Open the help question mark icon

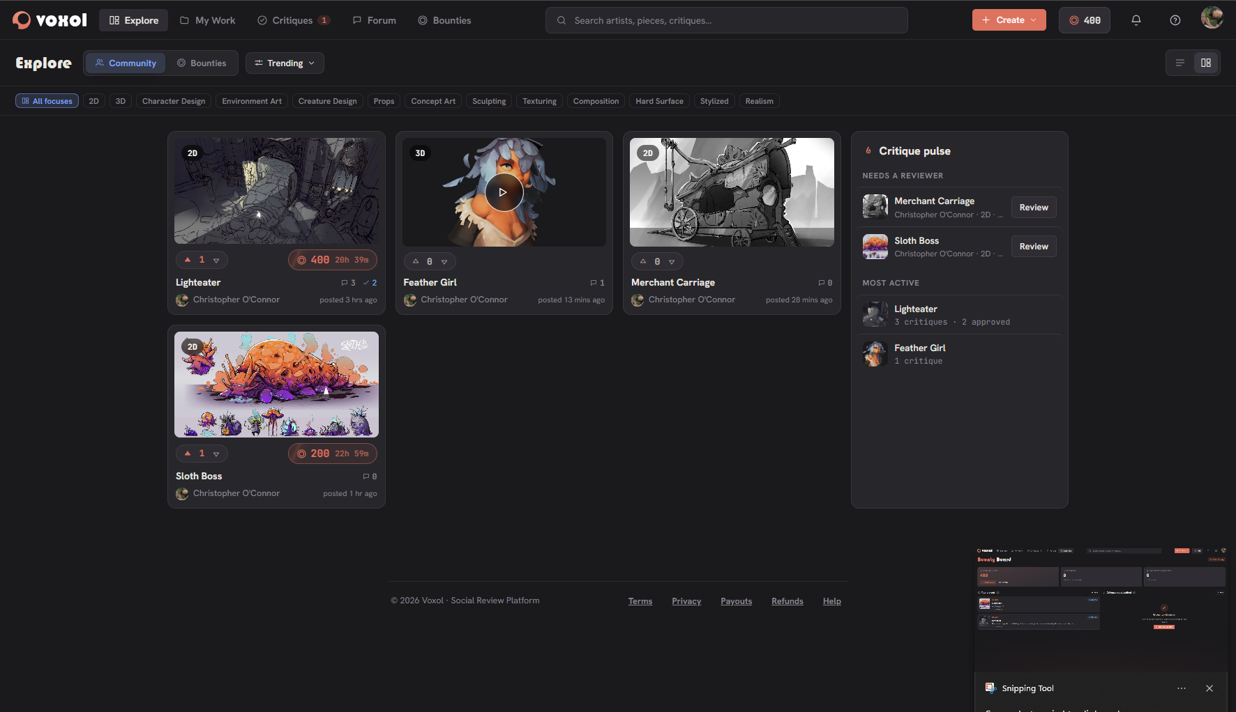[x=1175, y=20]
